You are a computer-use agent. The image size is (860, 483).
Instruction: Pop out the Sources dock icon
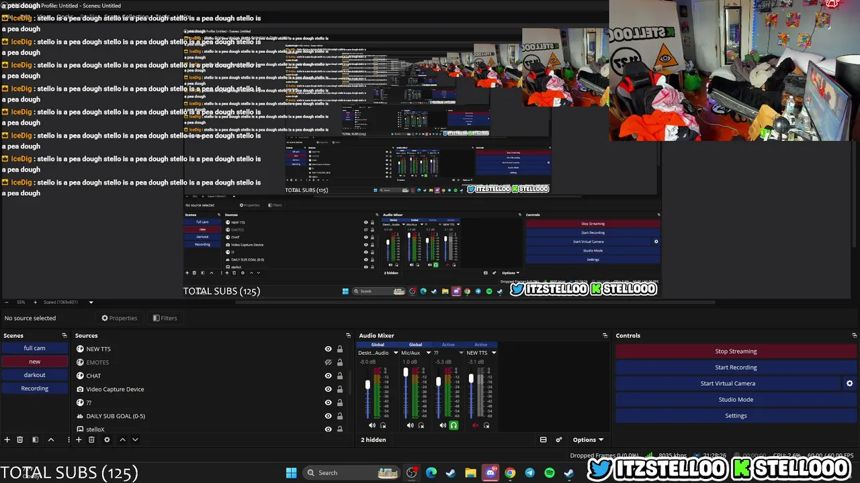pos(348,335)
